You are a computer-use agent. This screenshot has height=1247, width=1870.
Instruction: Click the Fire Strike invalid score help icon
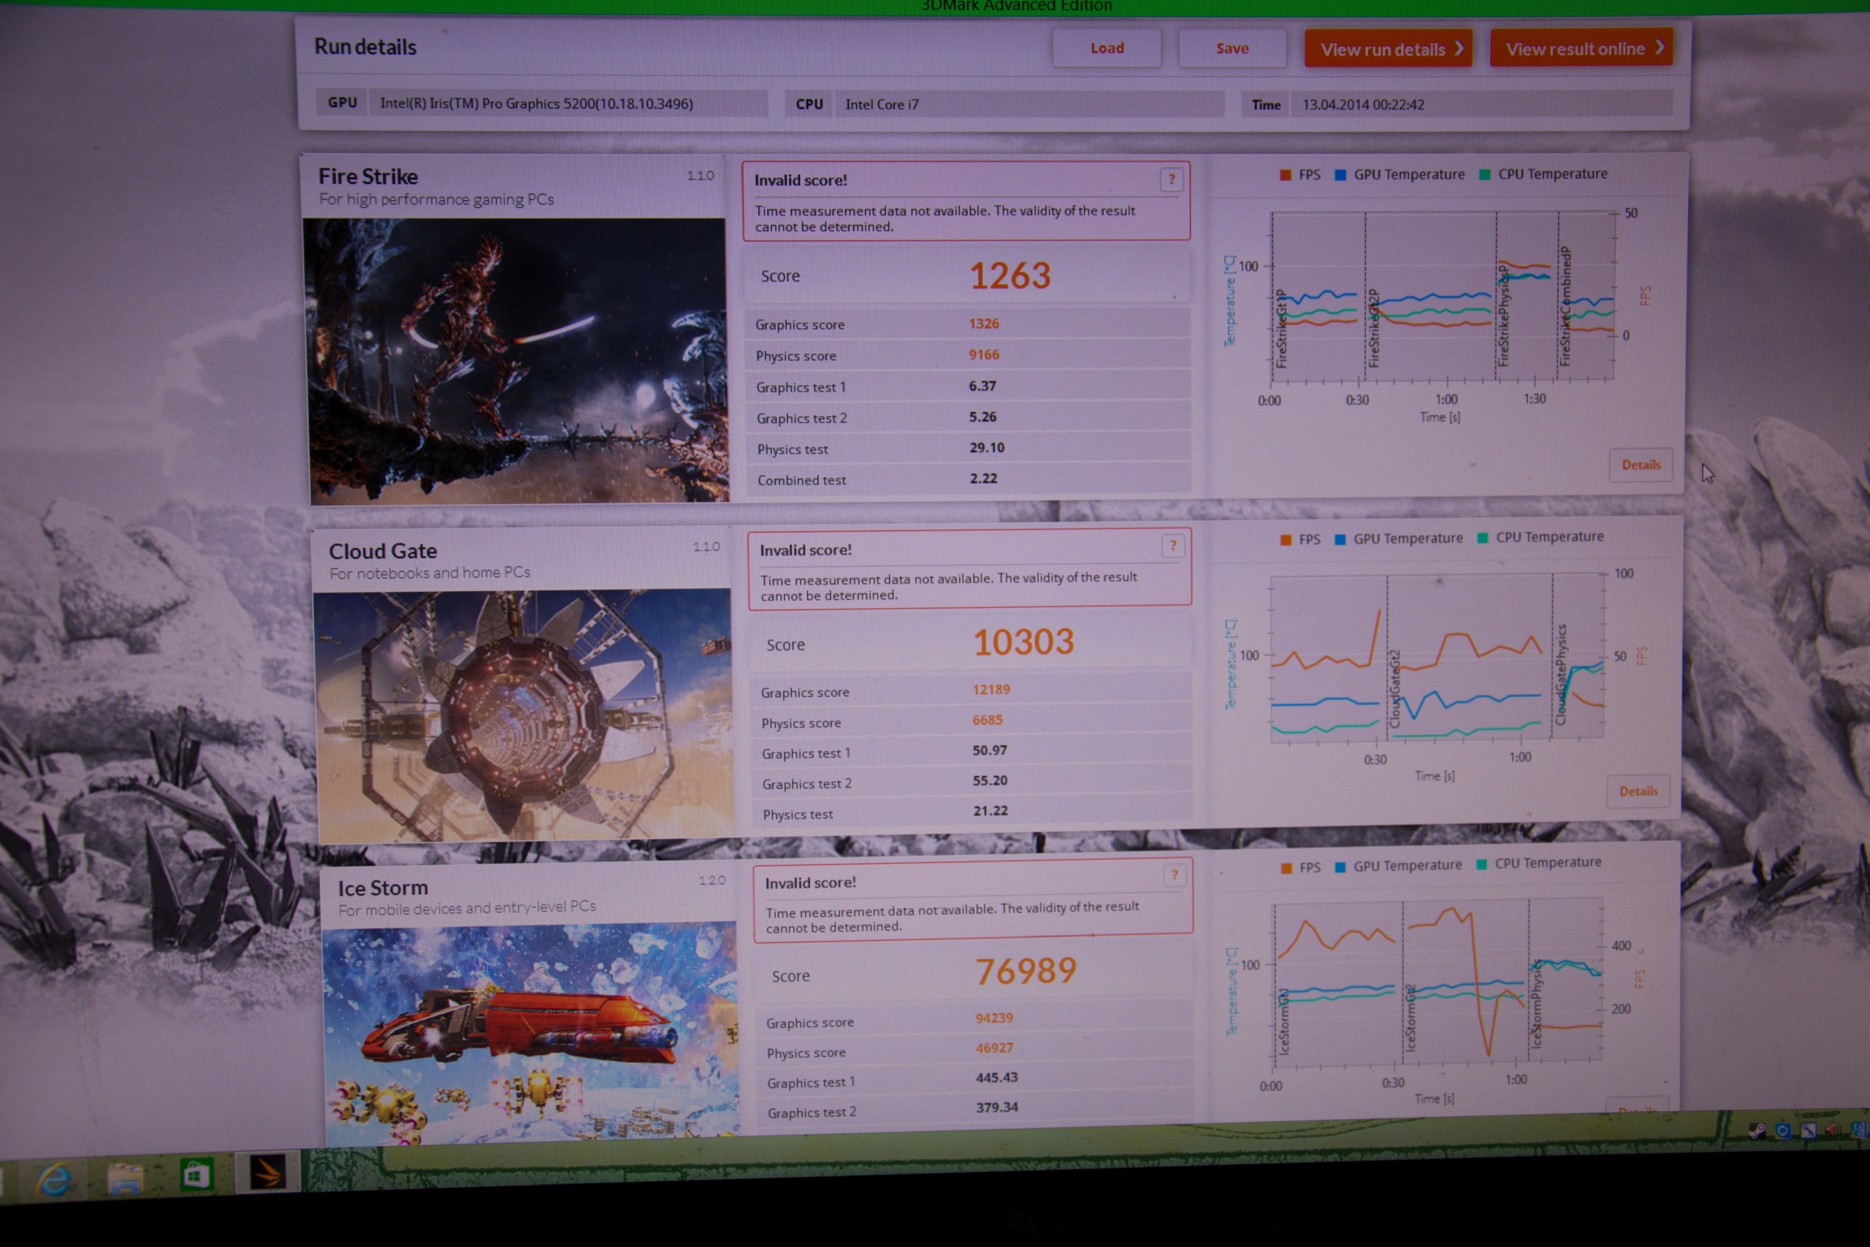click(1170, 180)
